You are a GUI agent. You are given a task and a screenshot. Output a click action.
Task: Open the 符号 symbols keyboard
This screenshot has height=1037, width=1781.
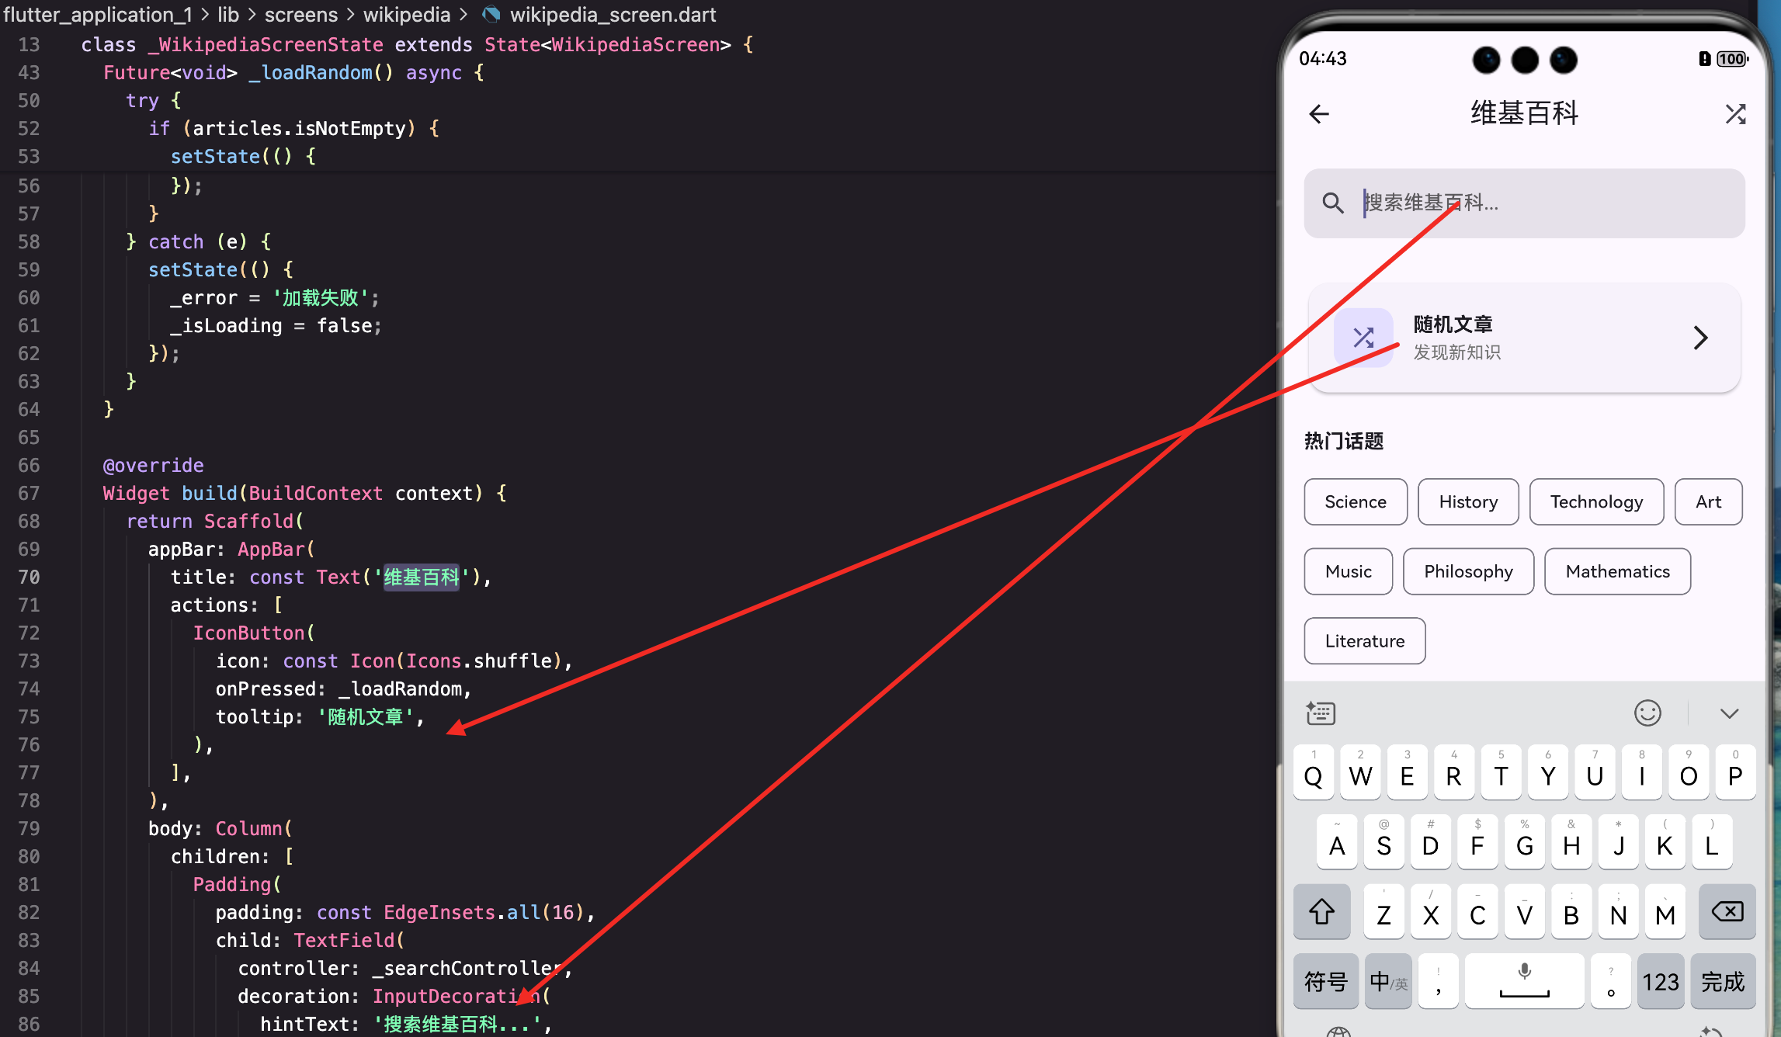[x=1325, y=981]
